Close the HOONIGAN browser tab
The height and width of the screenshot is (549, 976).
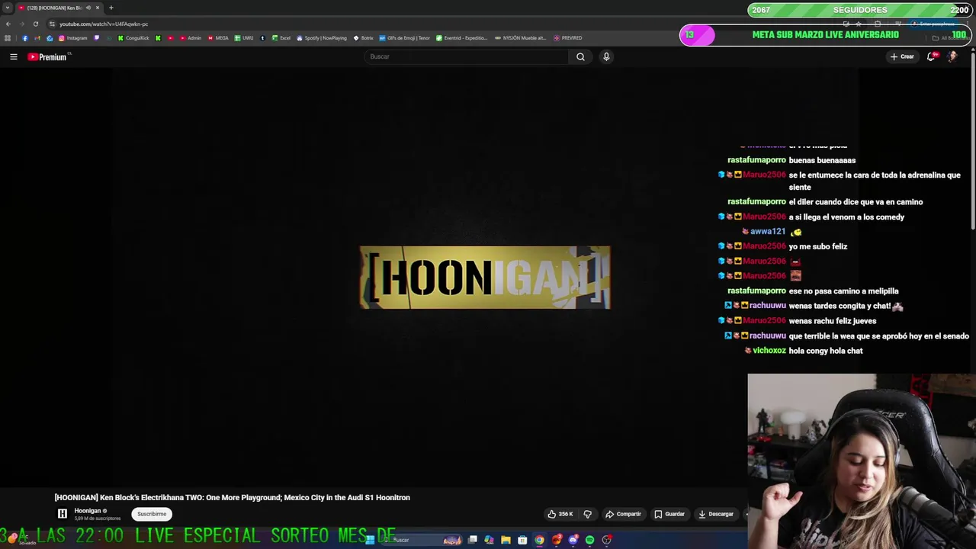point(98,8)
